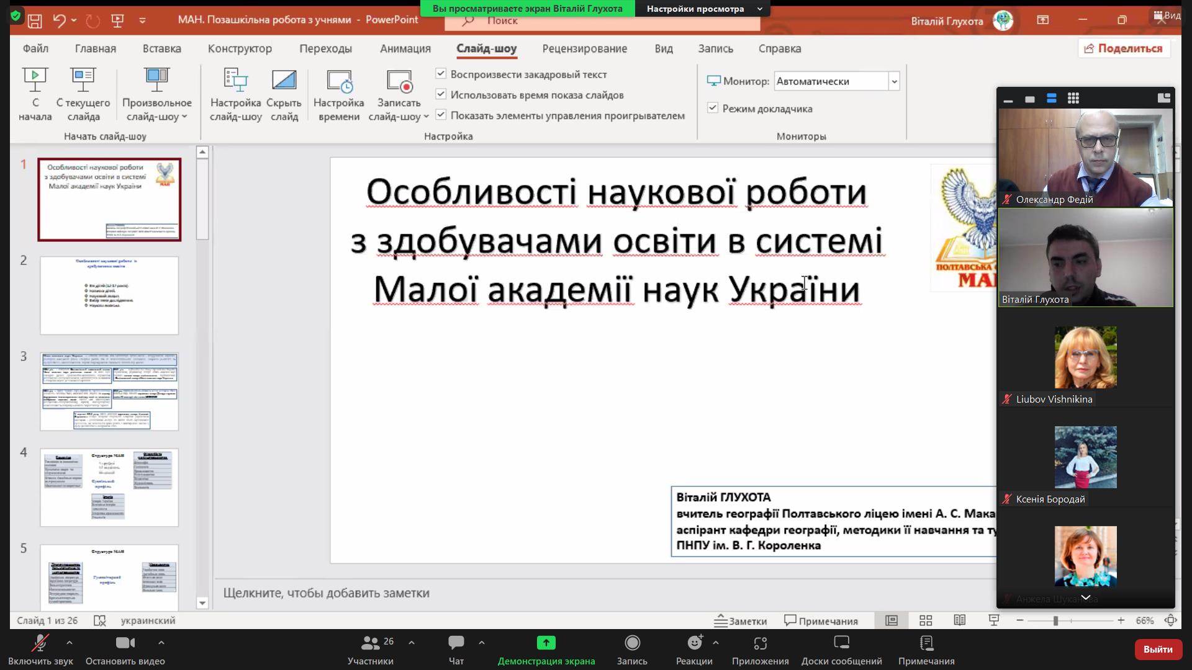Toggle 'Режим докладчика' checkbox
This screenshot has width=1192, height=670.
713,108
